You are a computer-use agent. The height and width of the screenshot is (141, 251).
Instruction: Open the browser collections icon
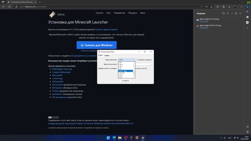(224, 7)
